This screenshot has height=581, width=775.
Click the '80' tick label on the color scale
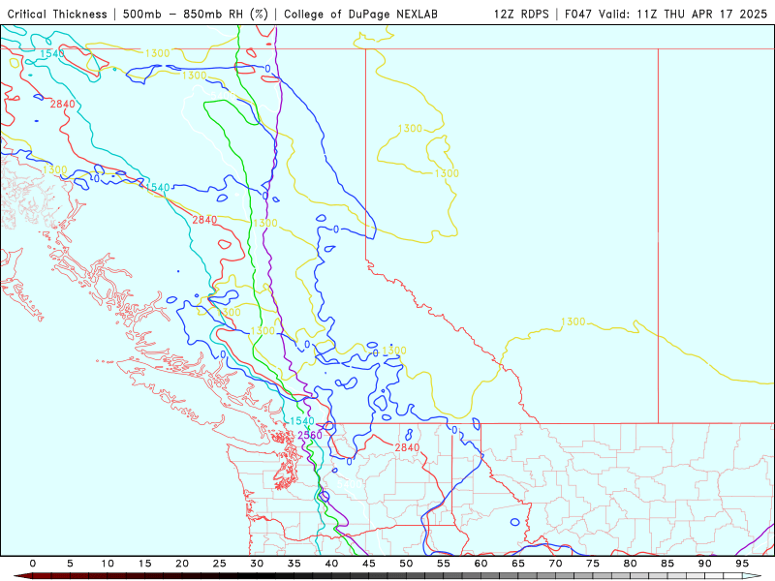(631, 564)
